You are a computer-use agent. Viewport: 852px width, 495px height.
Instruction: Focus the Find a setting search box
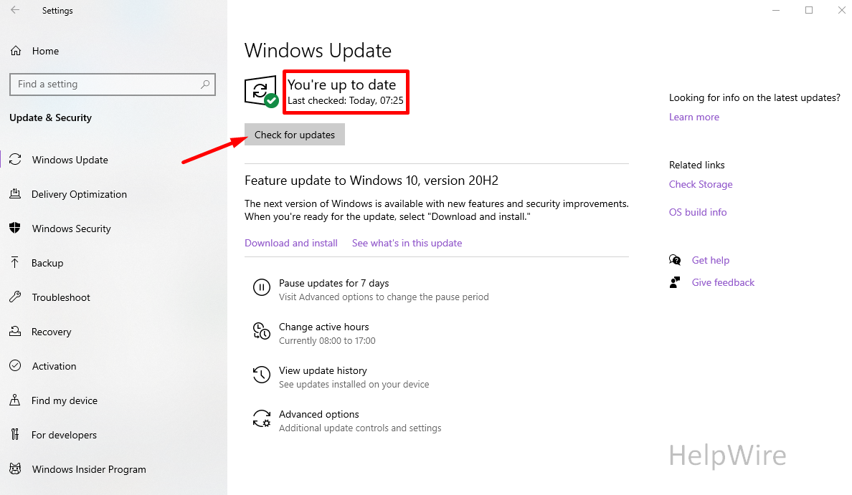point(113,84)
